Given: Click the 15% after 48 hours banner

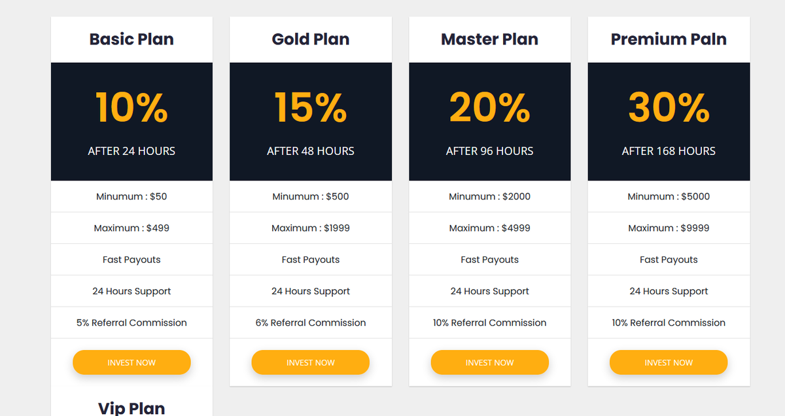Looking at the screenshot, I should pos(311,122).
